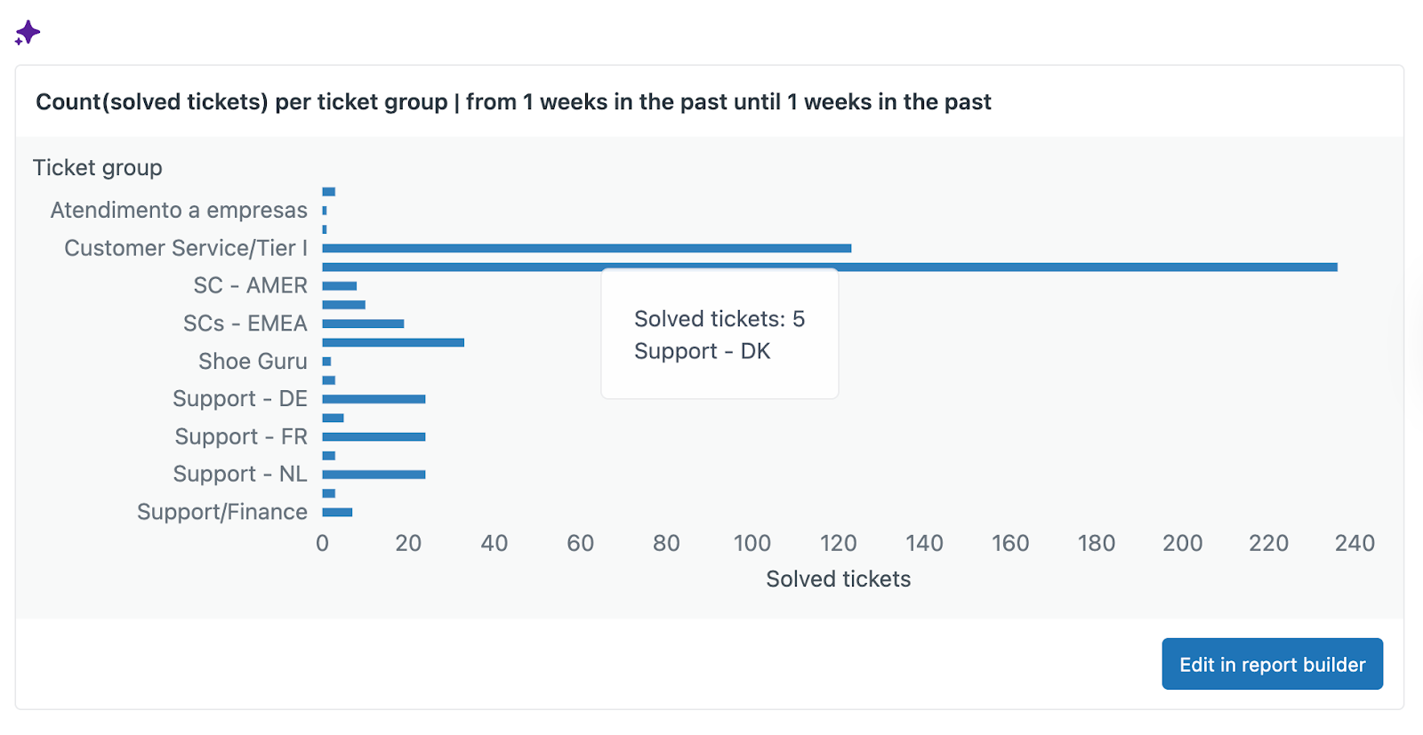Screen dimensions: 1423x735
Task: Select the Customer Service/Tier I bar
Action: [x=586, y=248]
